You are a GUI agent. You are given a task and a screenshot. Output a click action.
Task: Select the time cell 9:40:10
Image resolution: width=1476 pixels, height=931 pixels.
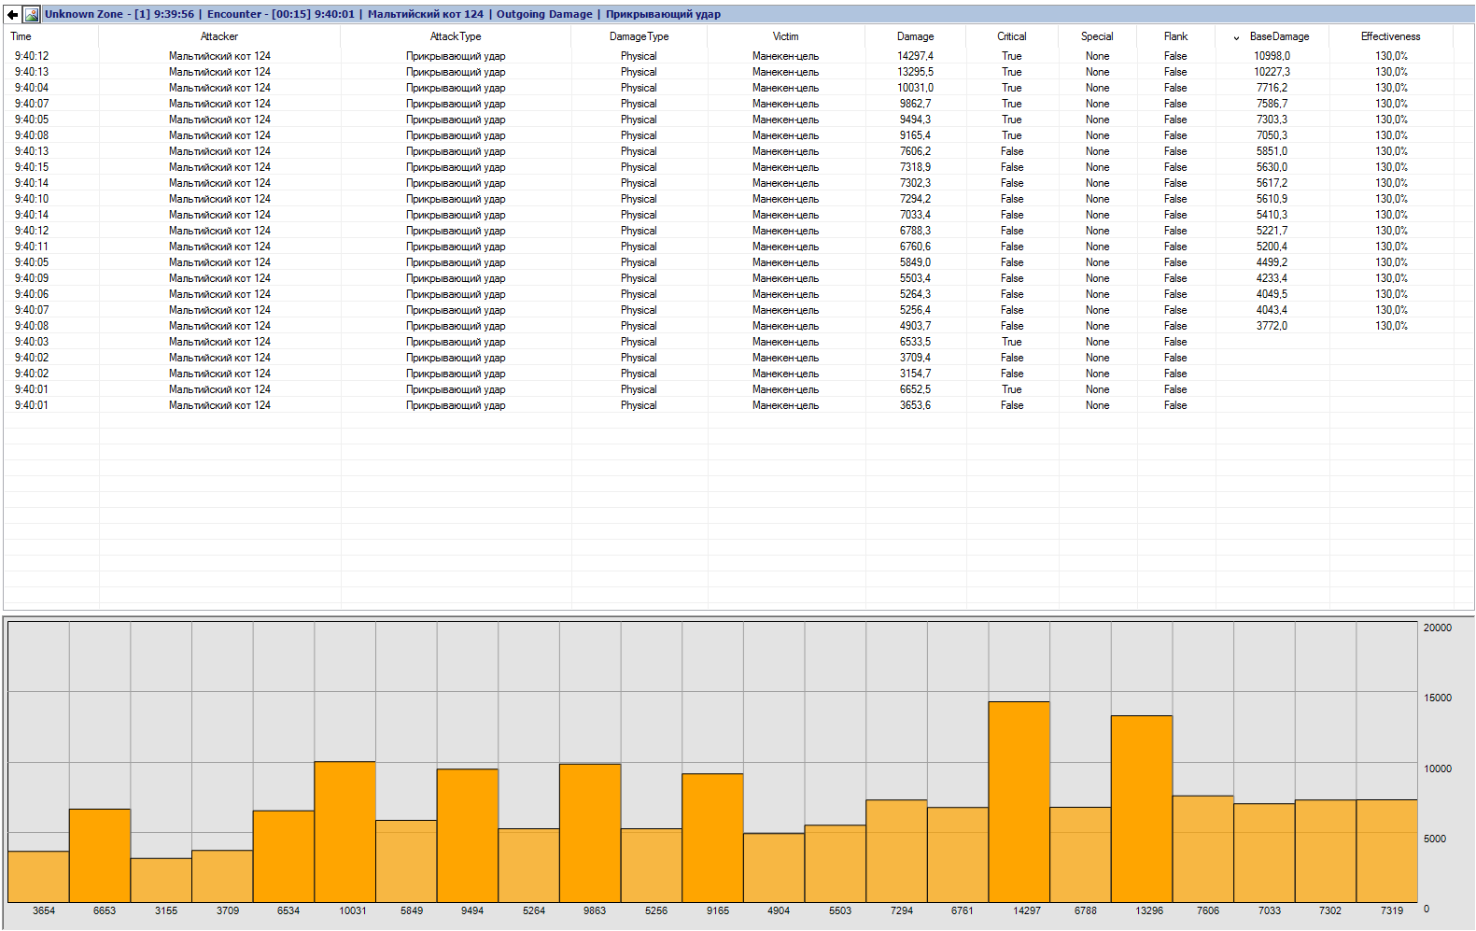point(32,199)
